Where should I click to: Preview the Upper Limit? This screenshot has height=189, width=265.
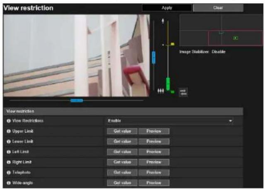pos(154,131)
